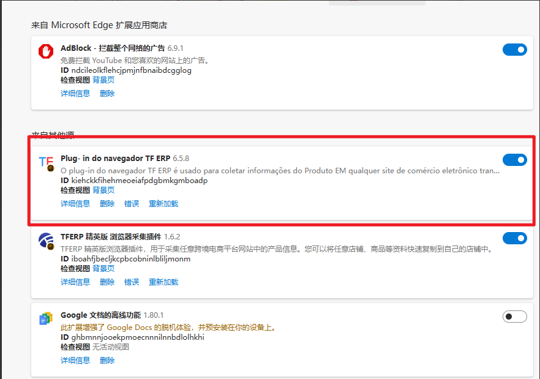
Task: Click the AdBlock description 免费拦截 YouTube text
Action: click(x=135, y=60)
